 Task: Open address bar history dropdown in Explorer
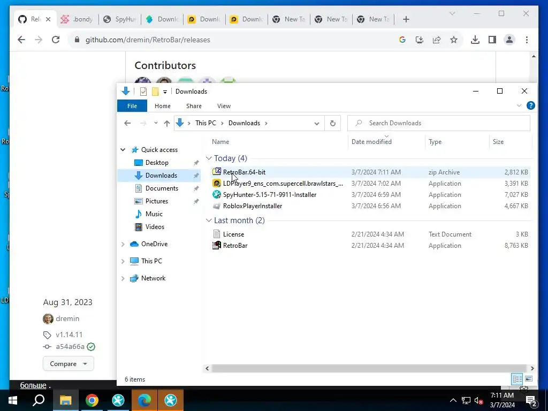click(x=317, y=124)
